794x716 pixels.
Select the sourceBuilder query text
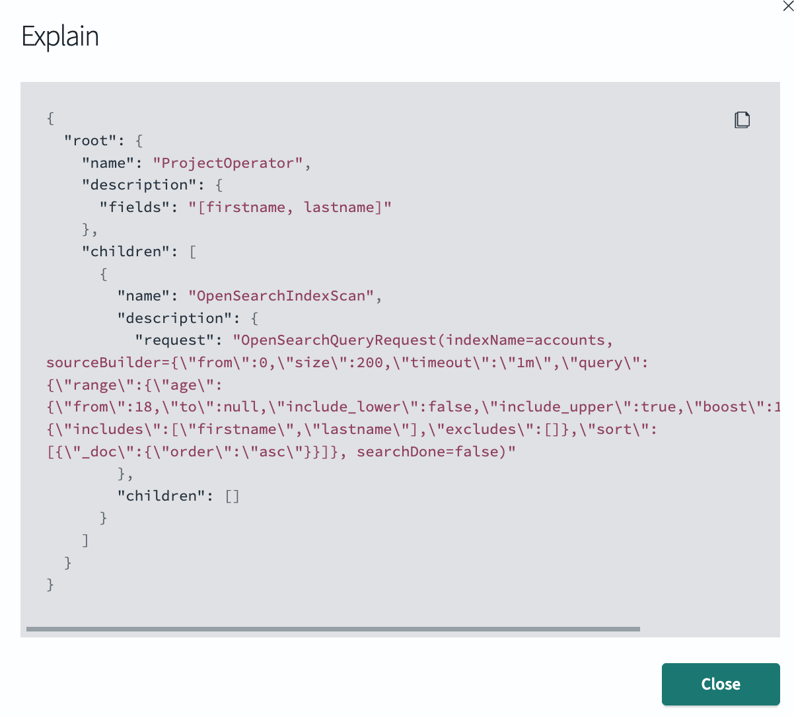point(264,362)
